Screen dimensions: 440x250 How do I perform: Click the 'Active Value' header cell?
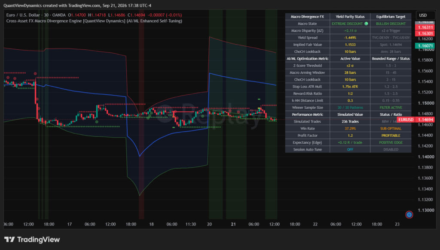pos(350,58)
